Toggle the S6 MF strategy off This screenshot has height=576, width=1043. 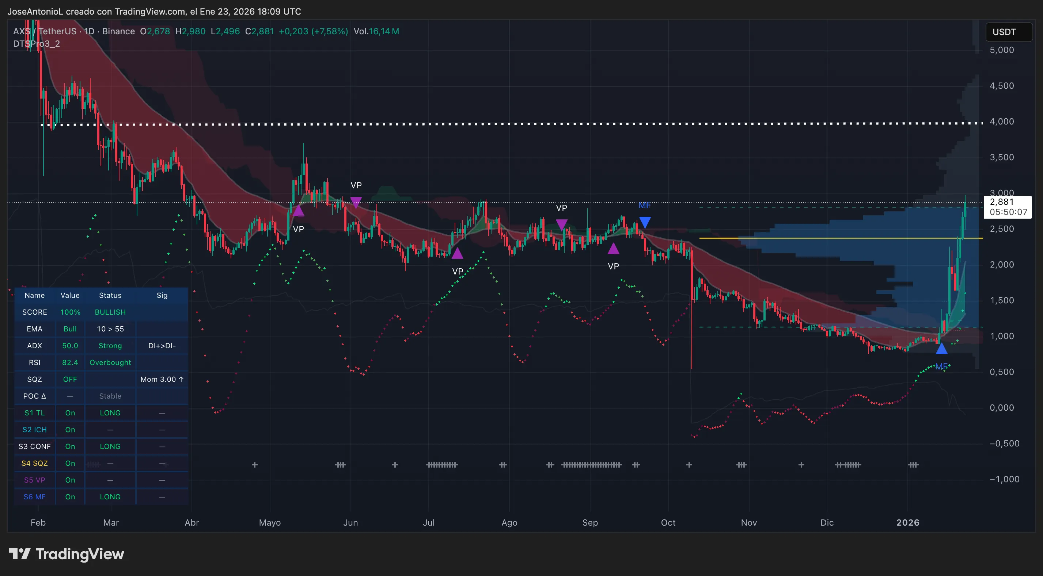coord(70,497)
